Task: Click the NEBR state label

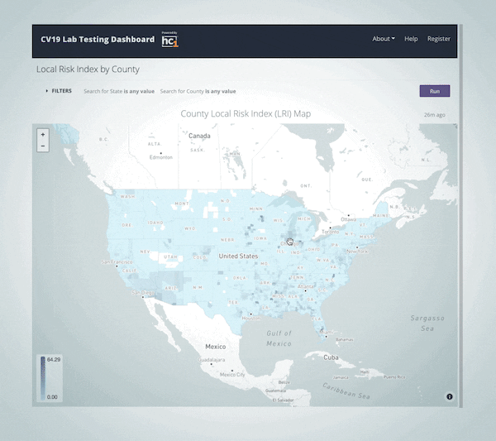Action: tap(227, 240)
